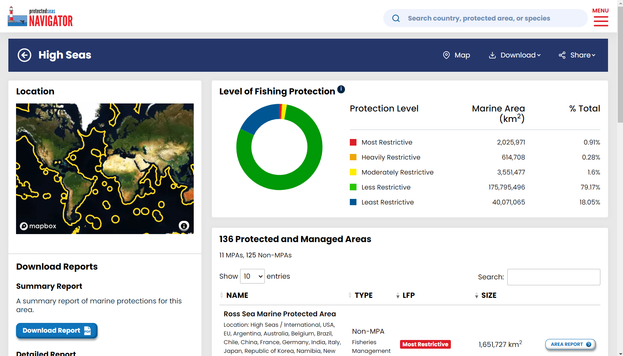The height and width of the screenshot is (356, 623).
Task: Click the back arrow next to High Seas
Action: pos(24,55)
